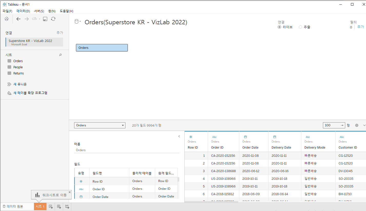Click the Abc type icon above Delivery Mode column

pos(308,137)
